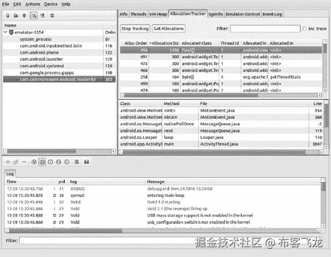The image size is (331, 257).
Task: Click the Clear Log icon
Action: (x=76, y=162)
